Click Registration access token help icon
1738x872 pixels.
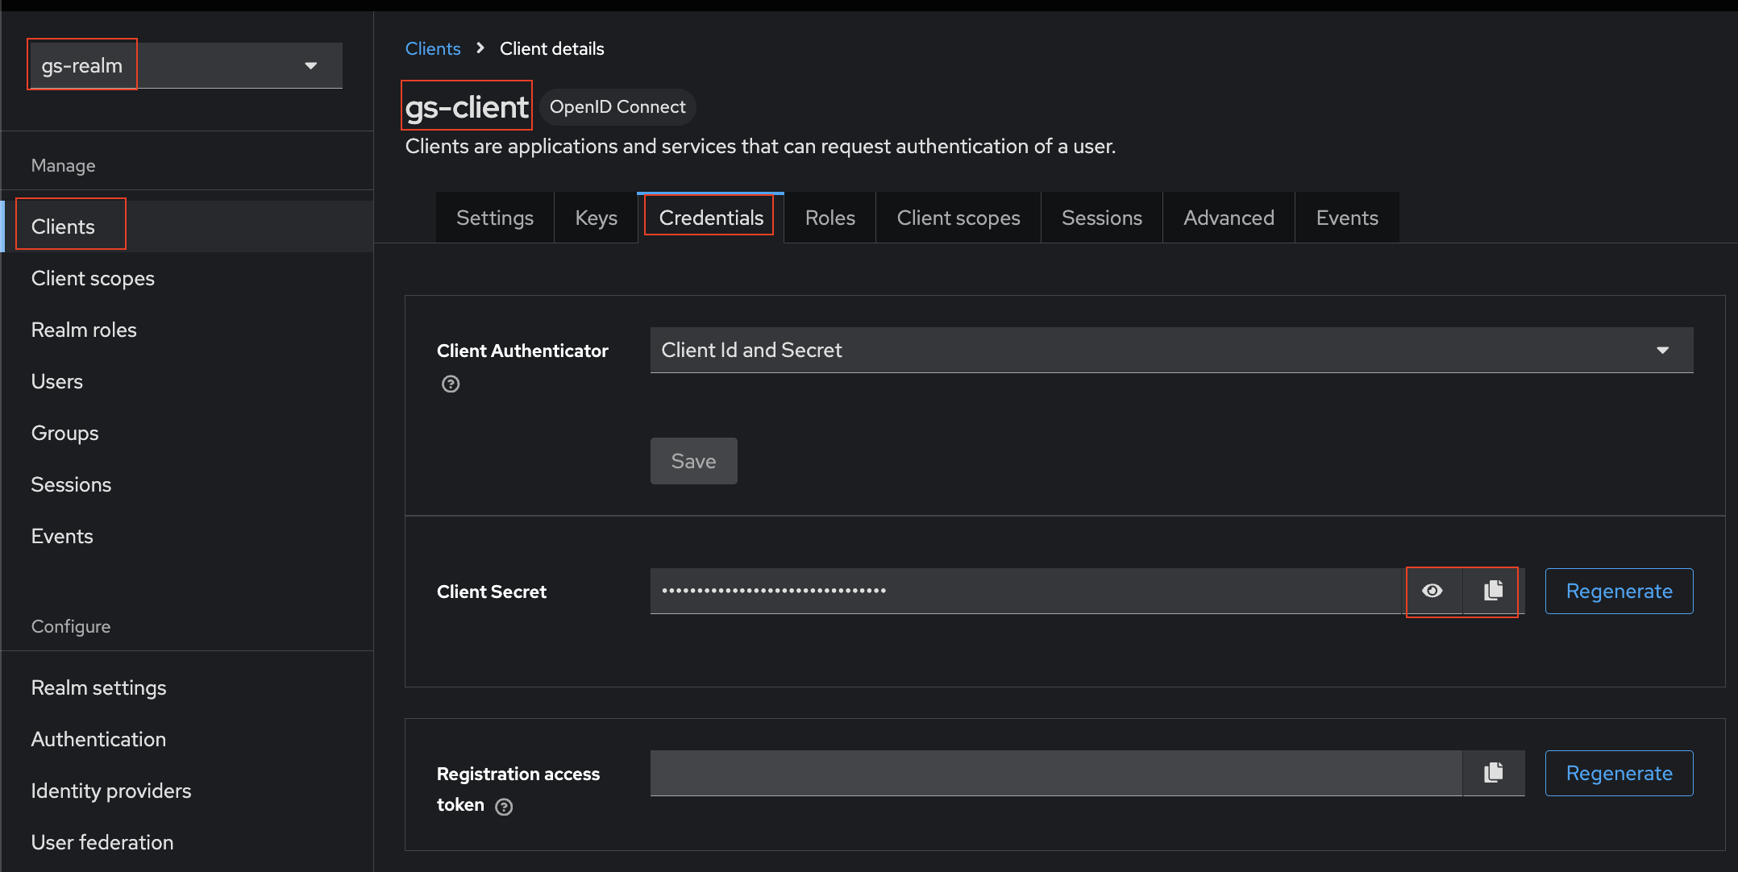(504, 807)
